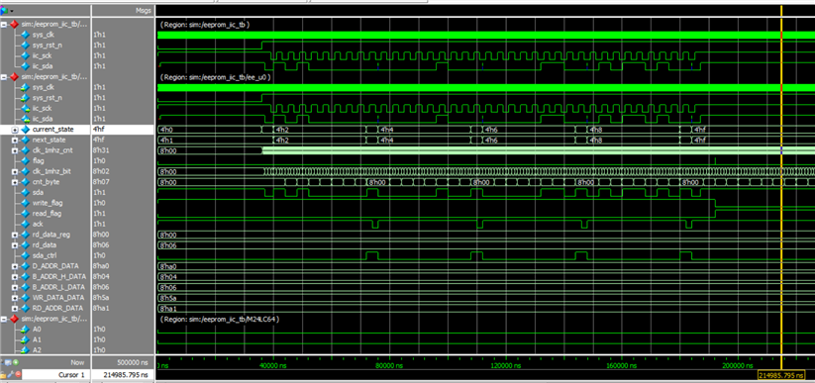Click the grid/timeline configuration icon beside Now
The width and height of the screenshot is (815, 383).
[8, 362]
